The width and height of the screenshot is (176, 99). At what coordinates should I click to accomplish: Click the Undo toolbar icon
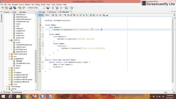[20, 8]
